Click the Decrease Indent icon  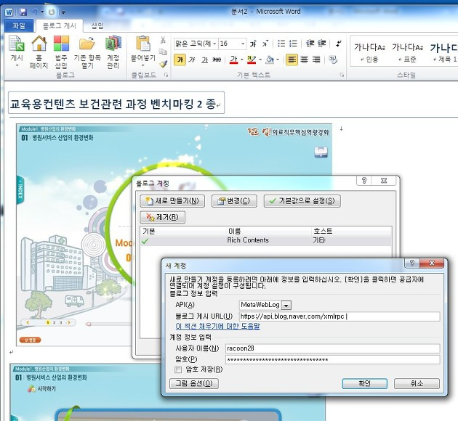[x=310, y=44]
